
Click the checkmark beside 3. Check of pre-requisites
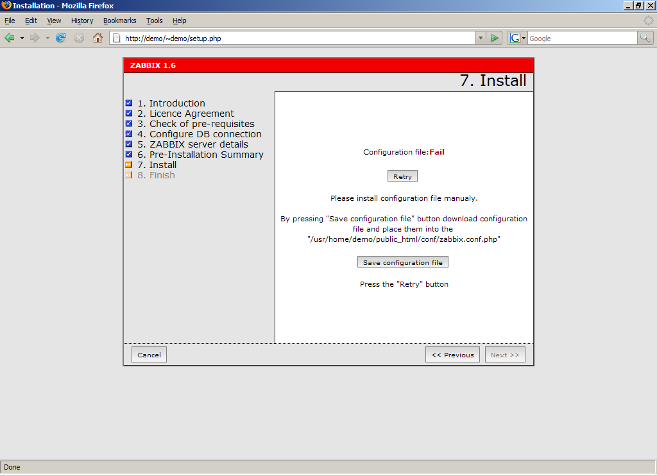pyautogui.click(x=128, y=123)
